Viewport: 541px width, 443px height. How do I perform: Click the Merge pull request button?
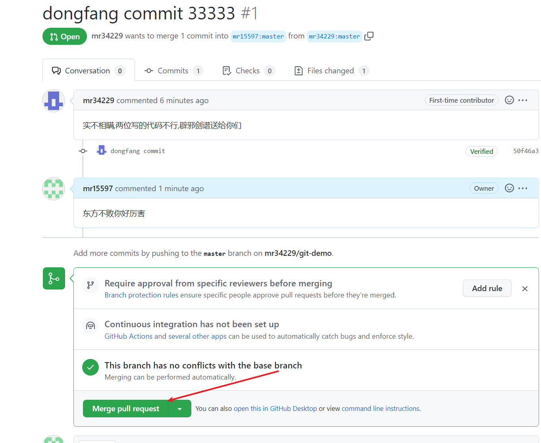tap(125, 408)
